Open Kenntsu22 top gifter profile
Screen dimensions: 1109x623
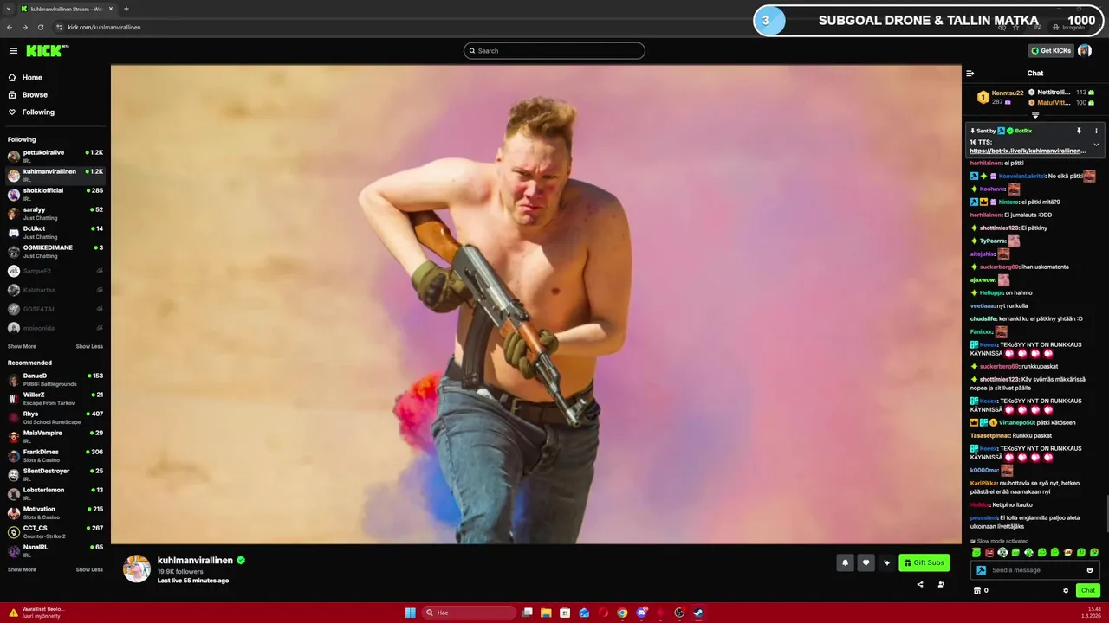coord(1008,93)
